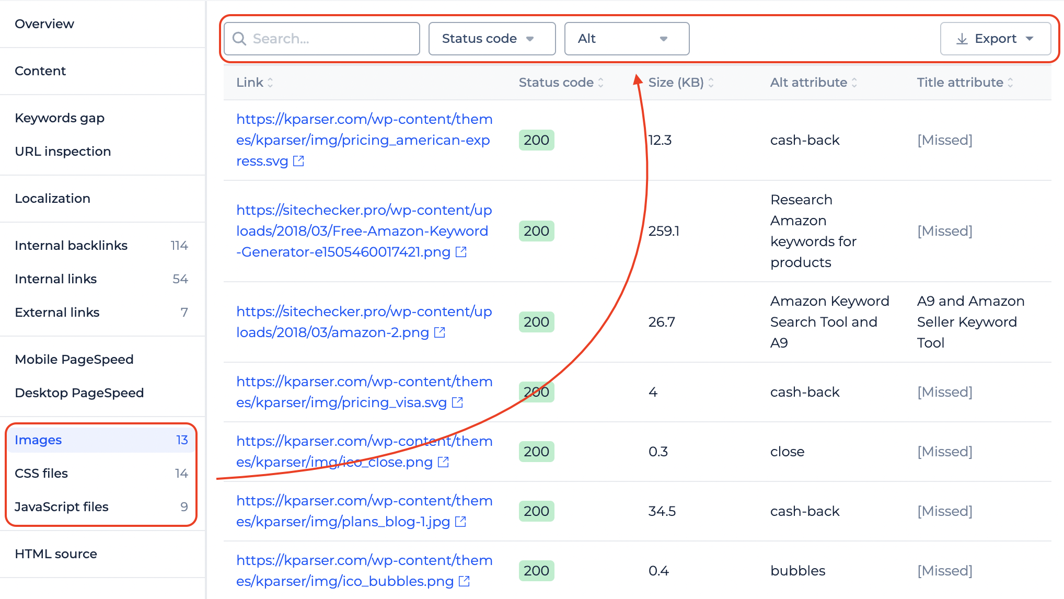Open the amazon-2.png image link
This screenshot has height=599, width=1064.
coord(364,322)
